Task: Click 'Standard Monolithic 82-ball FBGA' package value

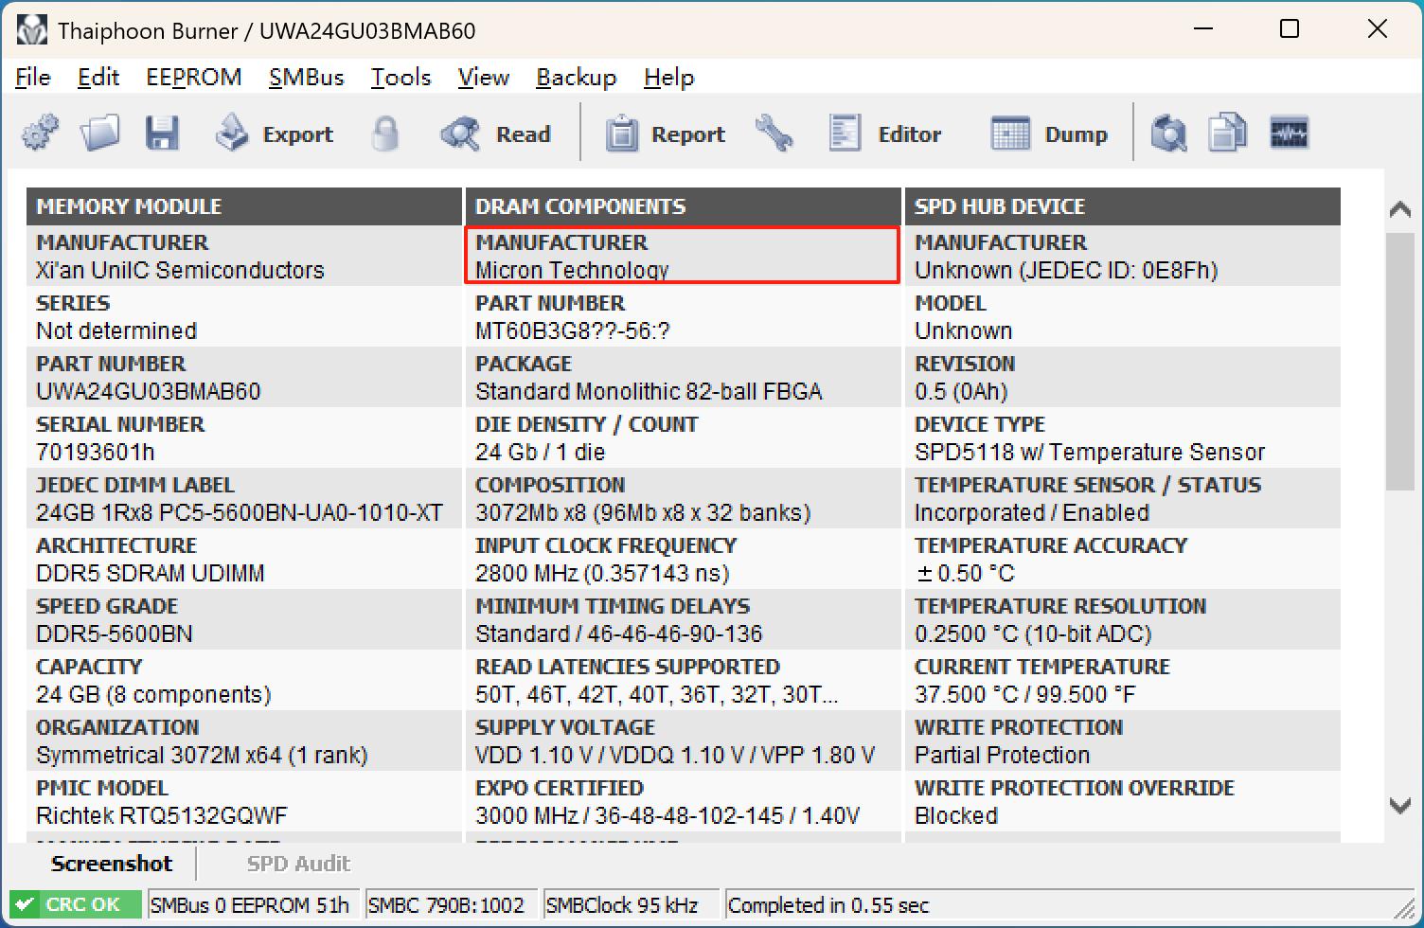Action: point(649,392)
